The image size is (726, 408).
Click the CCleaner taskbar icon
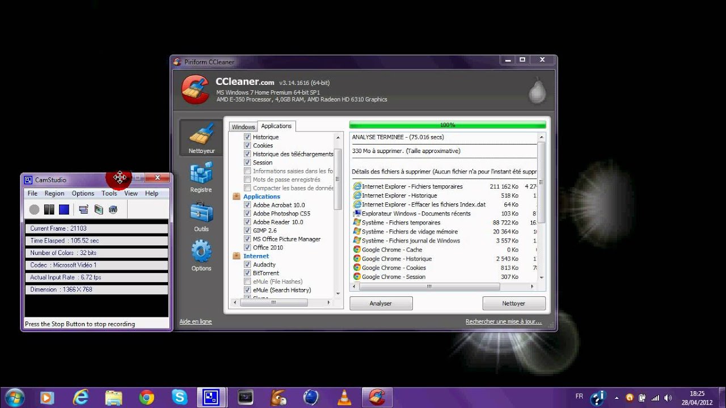pyautogui.click(x=377, y=398)
